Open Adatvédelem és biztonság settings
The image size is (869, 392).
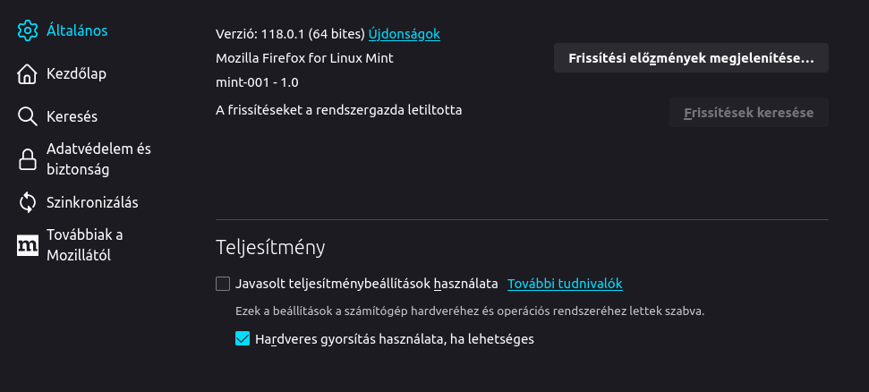click(x=98, y=159)
